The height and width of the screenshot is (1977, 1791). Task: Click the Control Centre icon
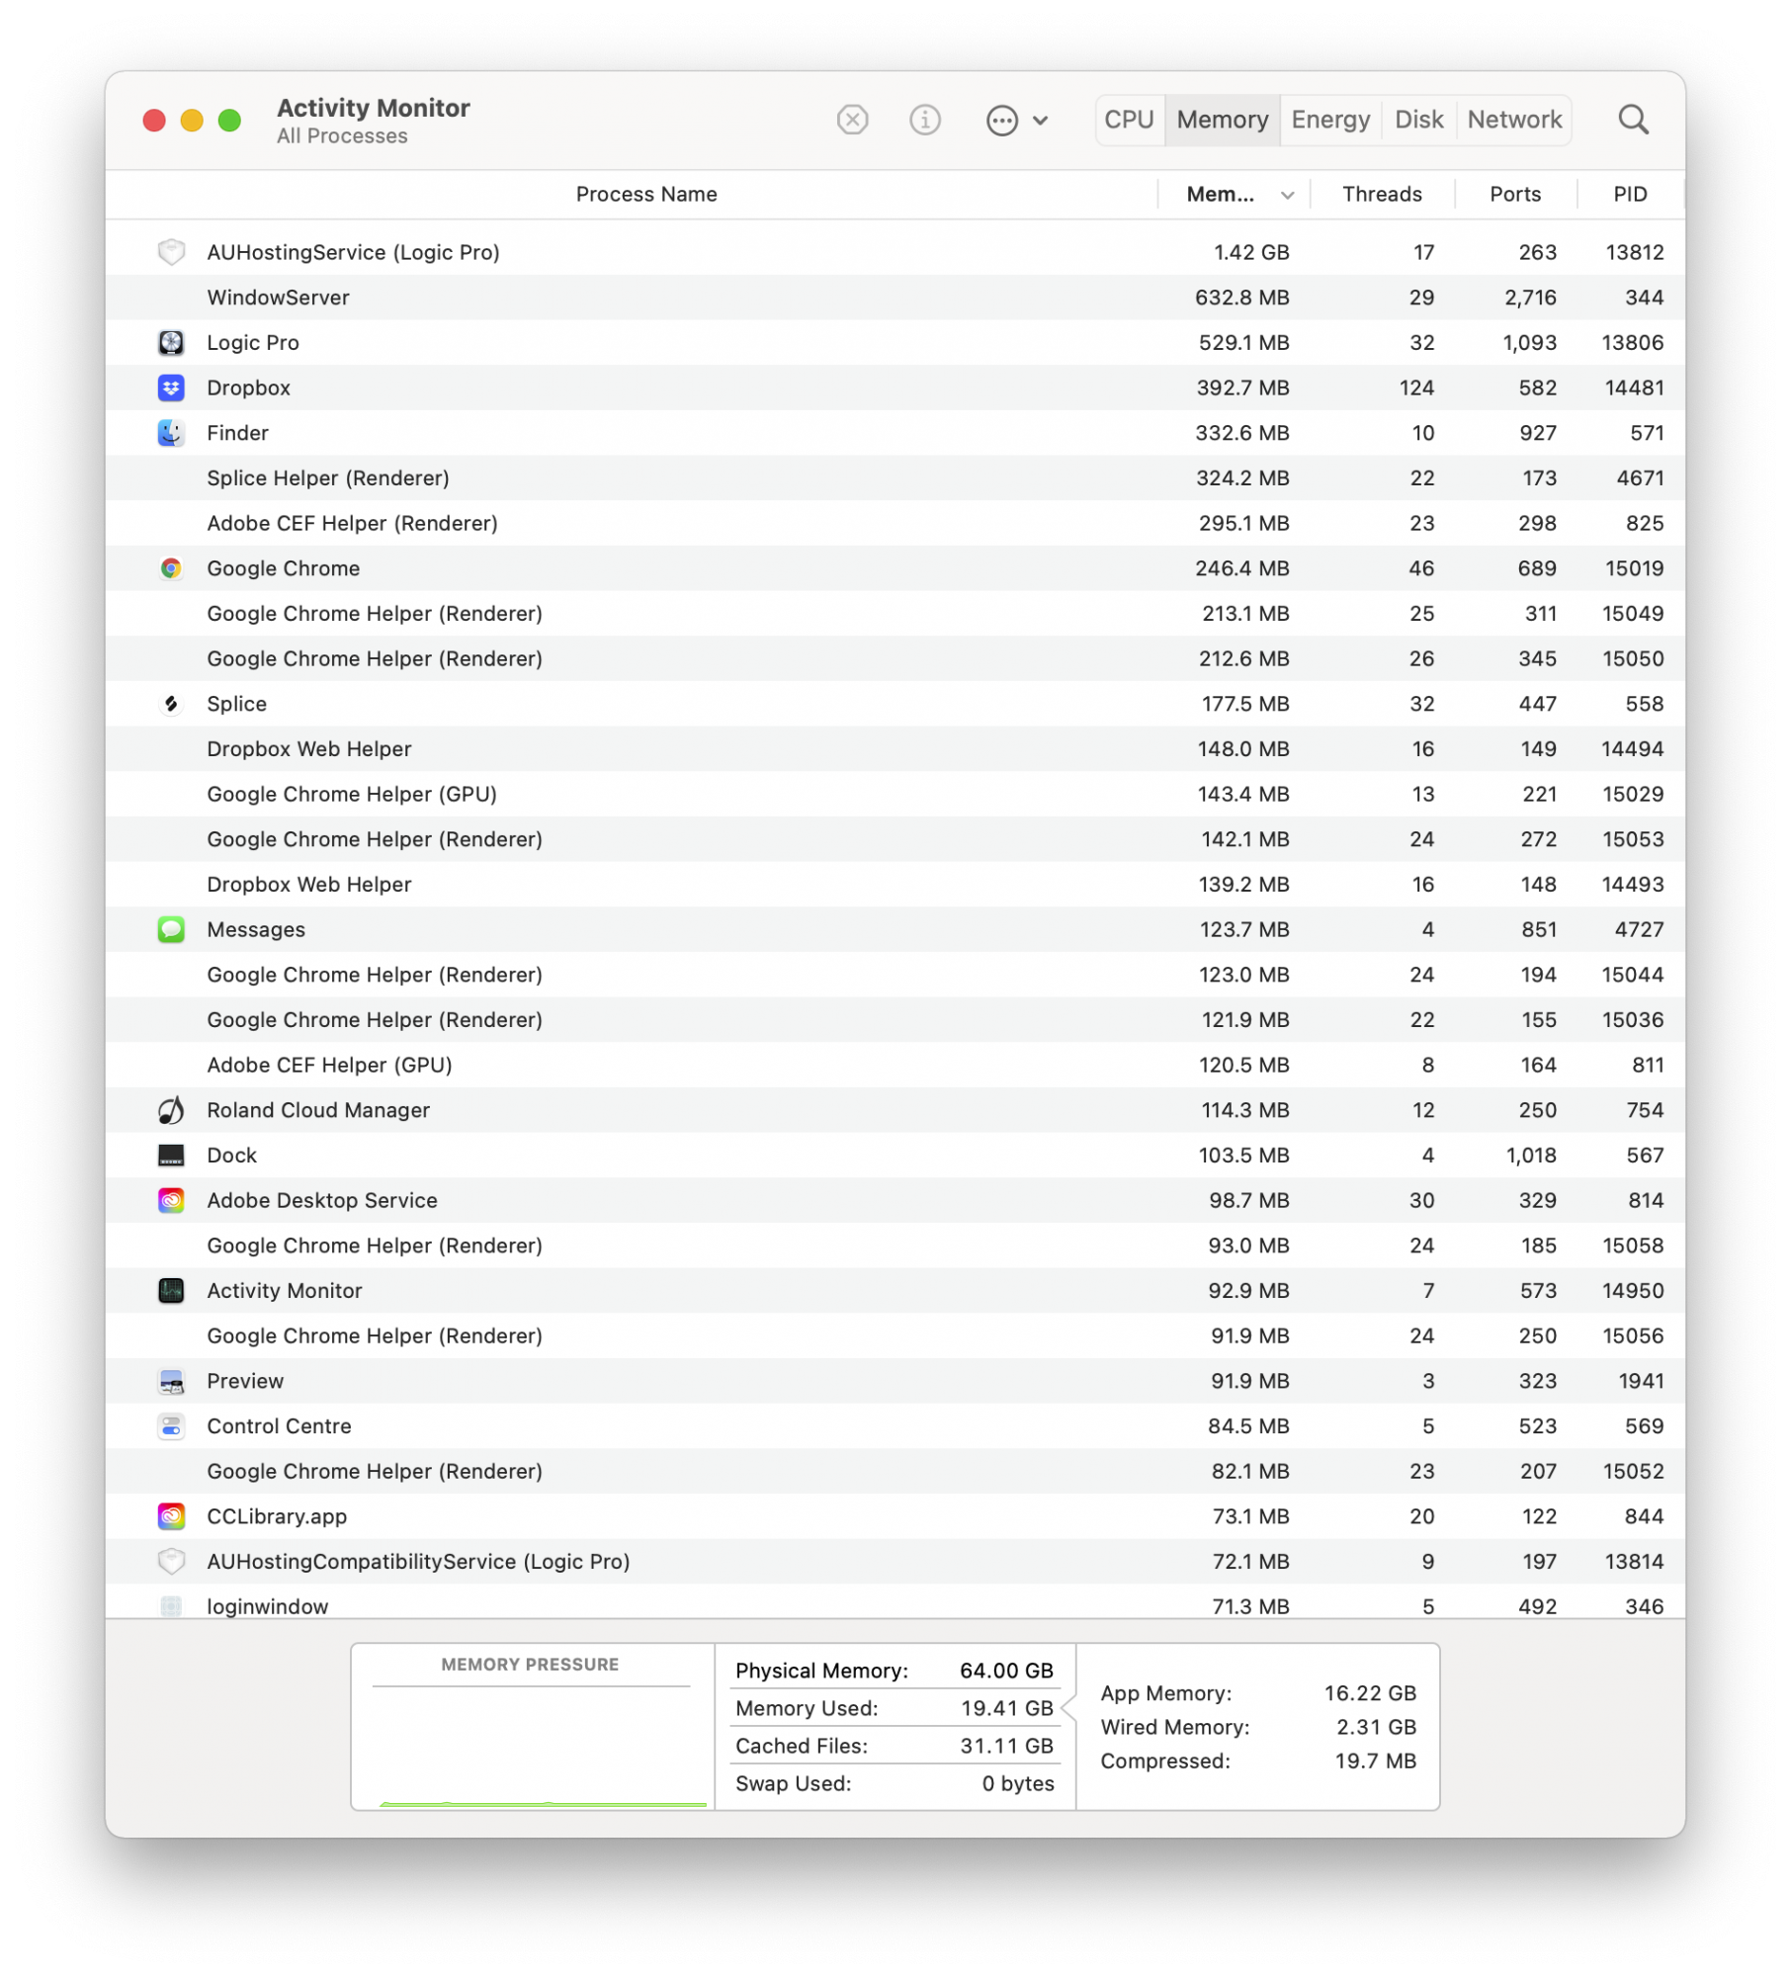pyautogui.click(x=171, y=1425)
